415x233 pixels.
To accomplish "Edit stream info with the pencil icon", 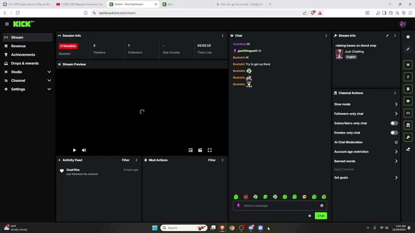I will click(387, 36).
